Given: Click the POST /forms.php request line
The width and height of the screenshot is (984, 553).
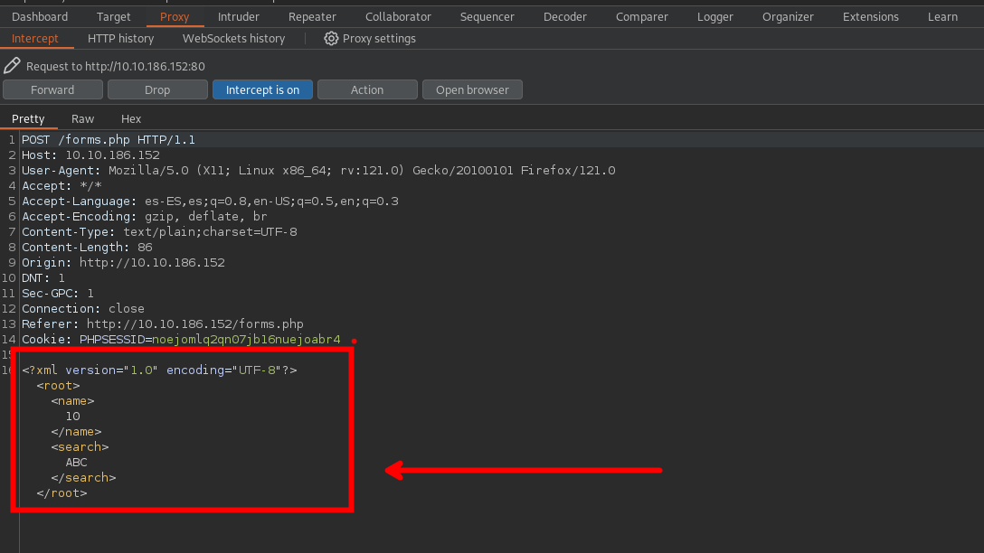Looking at the screenshot, I should 109,140.
